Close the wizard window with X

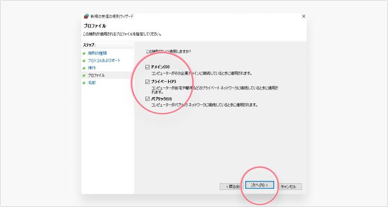pos(304,17)
